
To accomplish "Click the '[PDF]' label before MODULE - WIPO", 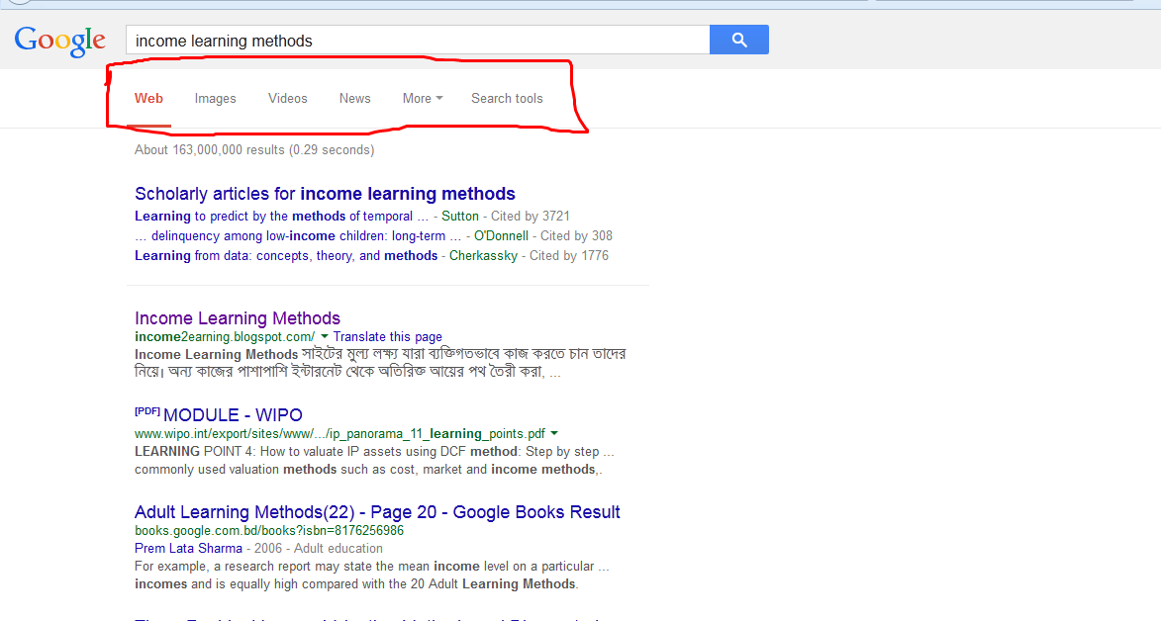I will (x=147, y=411).
